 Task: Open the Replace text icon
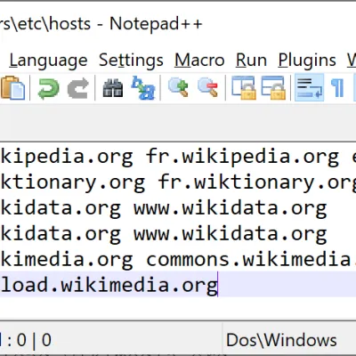[143, 88]
